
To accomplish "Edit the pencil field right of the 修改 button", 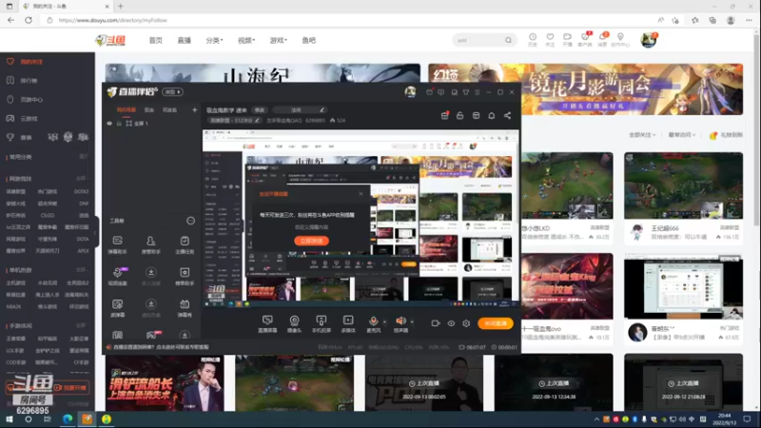I will 299,110.
